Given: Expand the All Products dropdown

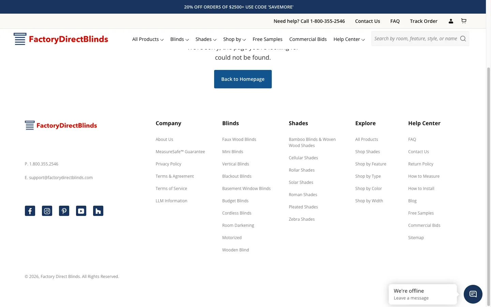Looking at the screenshot, I should coord(148,39).
